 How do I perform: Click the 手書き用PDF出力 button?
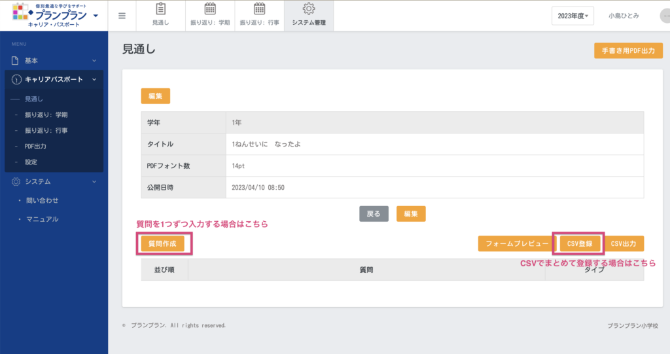click(628, 50)
